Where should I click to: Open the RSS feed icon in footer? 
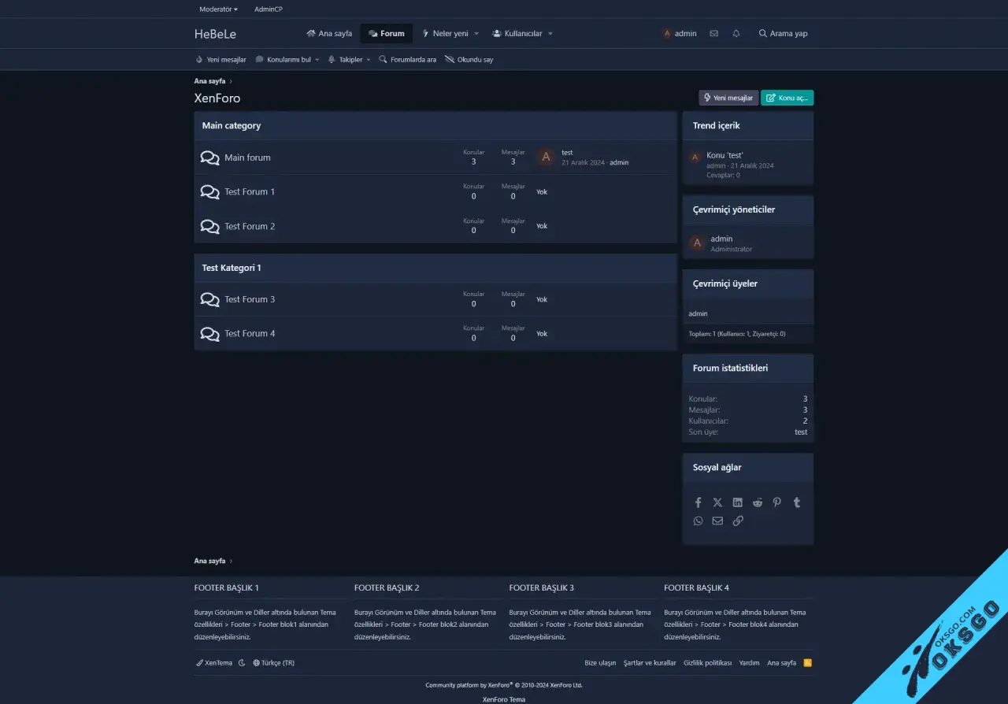[x=807, y=663]
